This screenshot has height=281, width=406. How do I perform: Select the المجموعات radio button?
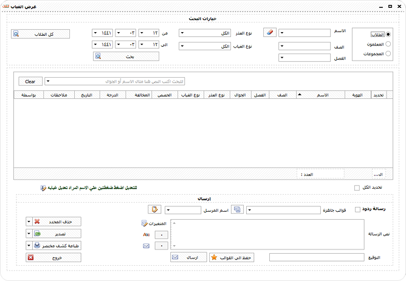[x=388, y=53]
